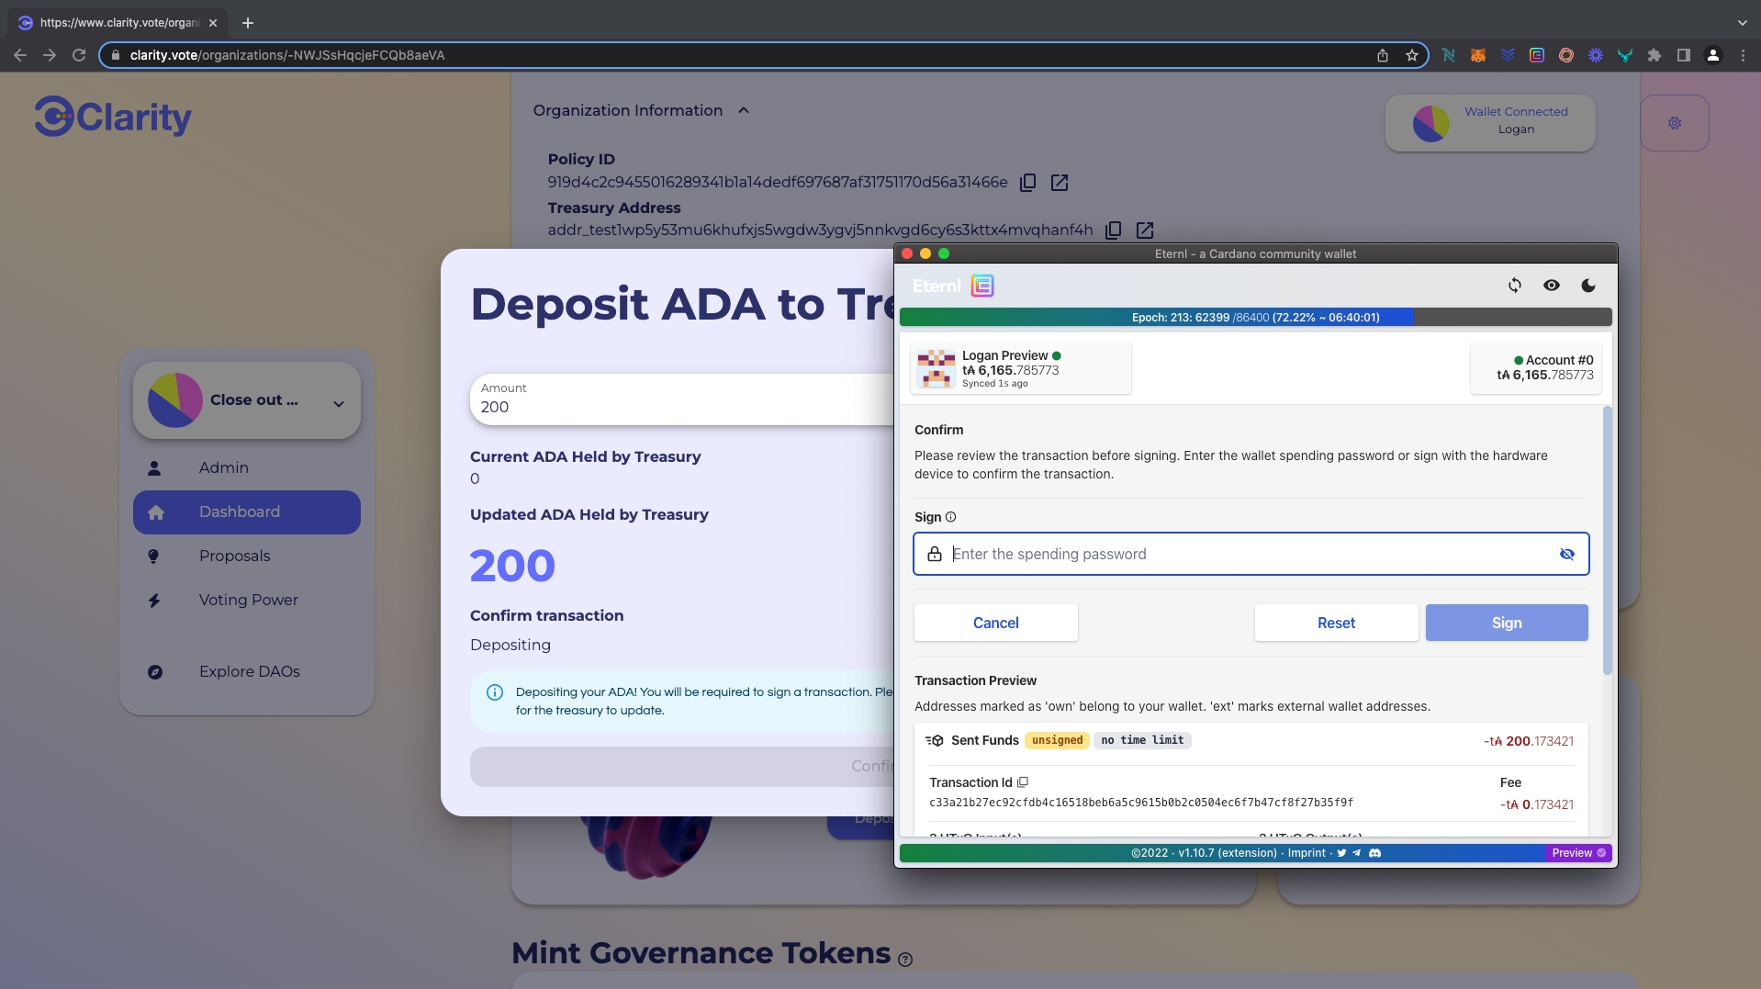Toggle the Eternl dark mode moon icon
Screen dimensions: 1761x989
tap(1587, 286)
